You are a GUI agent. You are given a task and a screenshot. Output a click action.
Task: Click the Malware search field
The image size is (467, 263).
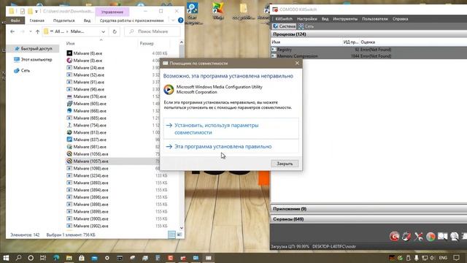153,31
